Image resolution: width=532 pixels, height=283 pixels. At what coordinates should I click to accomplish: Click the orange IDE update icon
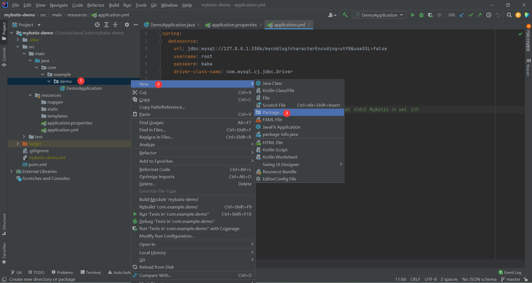(518, 15)
